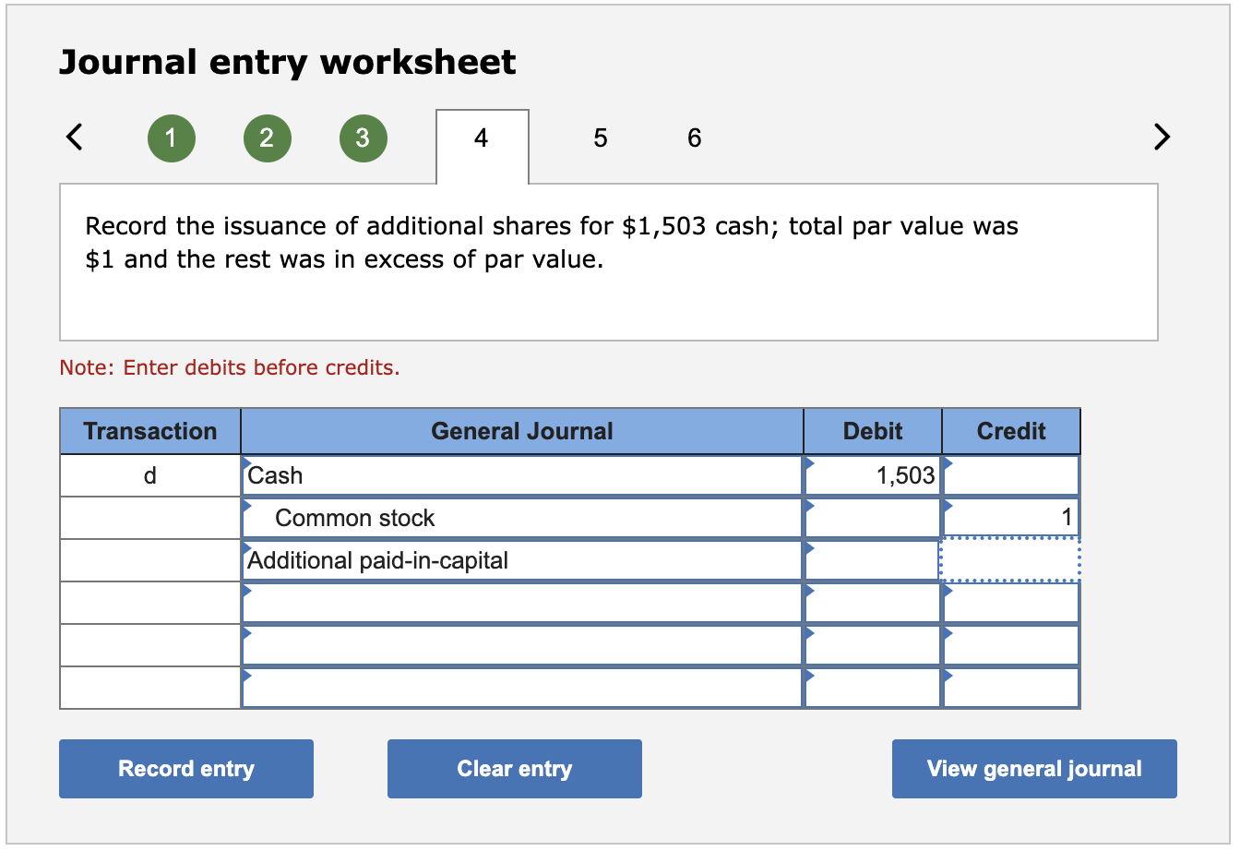Click the Record entry button
This screenshot has width=1240, height=851.
185,768
